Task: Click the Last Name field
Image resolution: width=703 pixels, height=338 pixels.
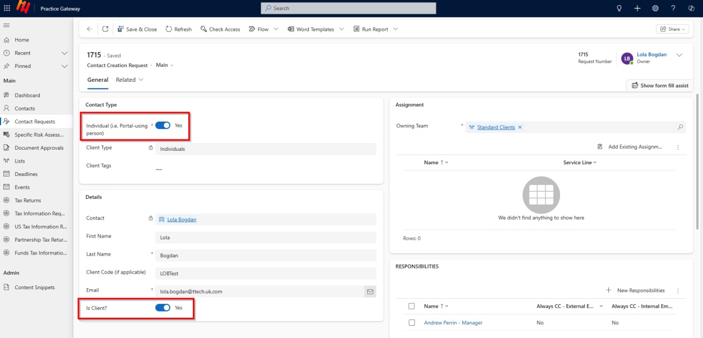Action: [x=266, y=256]
